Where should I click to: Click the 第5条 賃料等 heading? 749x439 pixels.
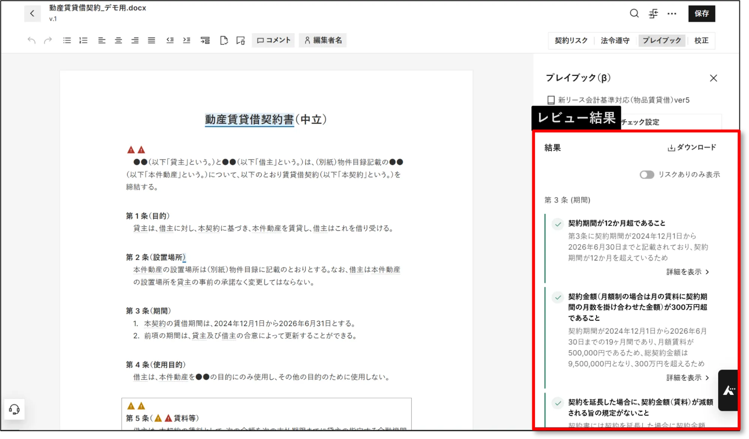(x=162, y=418)
